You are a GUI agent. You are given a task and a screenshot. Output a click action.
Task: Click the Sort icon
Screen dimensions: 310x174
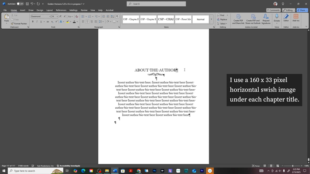coord(112,16)
